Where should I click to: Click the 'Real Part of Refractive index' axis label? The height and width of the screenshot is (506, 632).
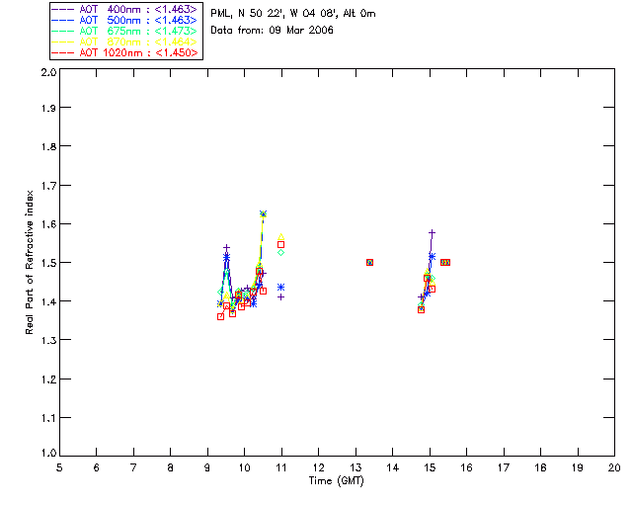coord(29,262)
